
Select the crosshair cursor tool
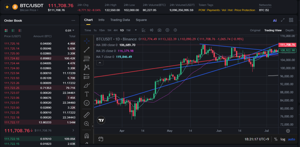coord(86,40)
